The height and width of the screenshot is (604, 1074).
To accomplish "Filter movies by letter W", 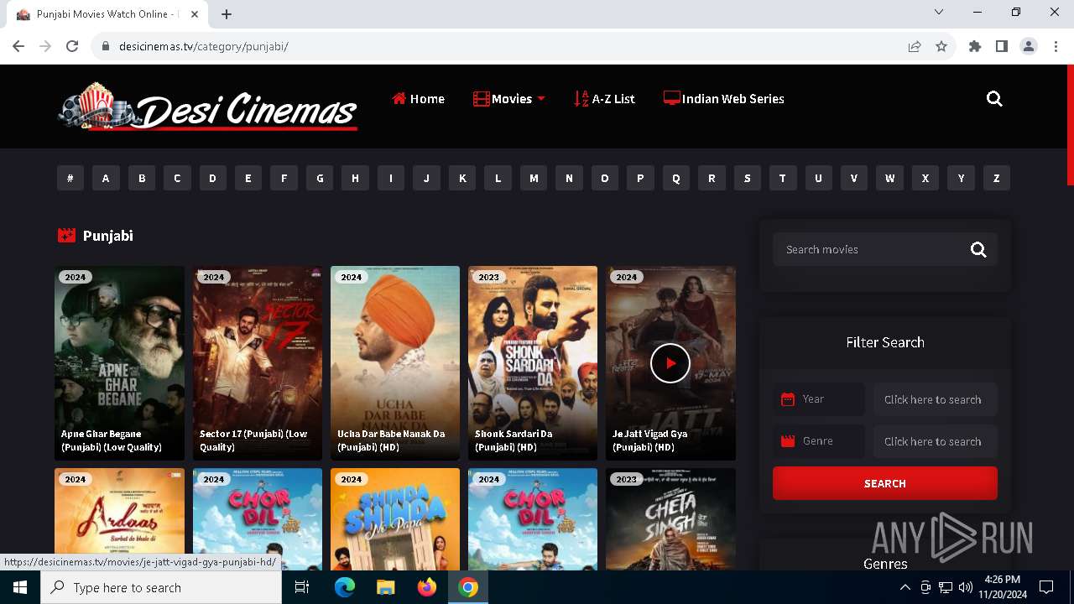I will (x=889, y=178).
